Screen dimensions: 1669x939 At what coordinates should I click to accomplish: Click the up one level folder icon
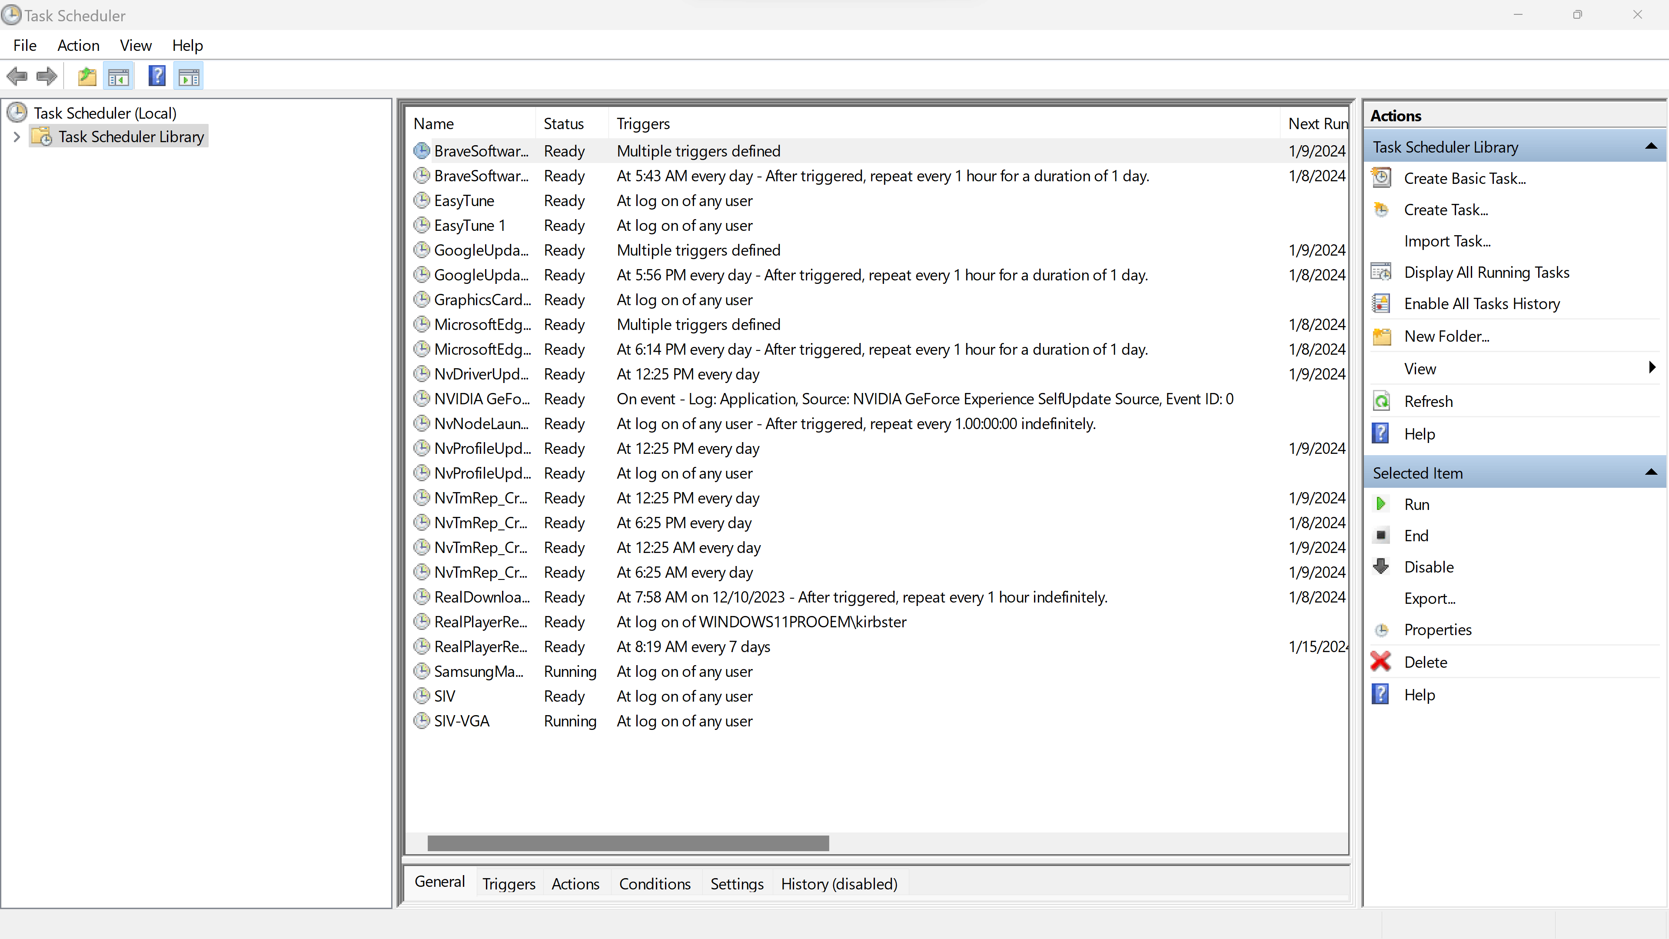pos(87,77)
